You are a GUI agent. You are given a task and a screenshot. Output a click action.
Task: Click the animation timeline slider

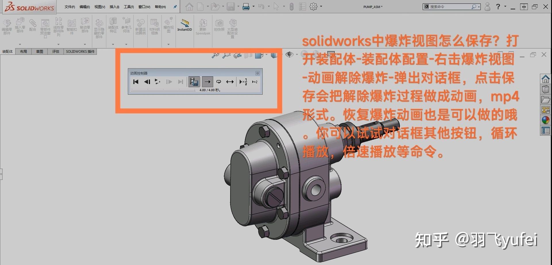pos(162,90)
